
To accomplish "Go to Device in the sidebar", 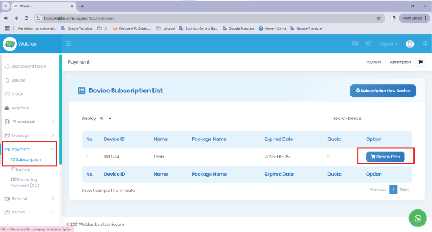I will pyautogui.click(x=18, y=80).
